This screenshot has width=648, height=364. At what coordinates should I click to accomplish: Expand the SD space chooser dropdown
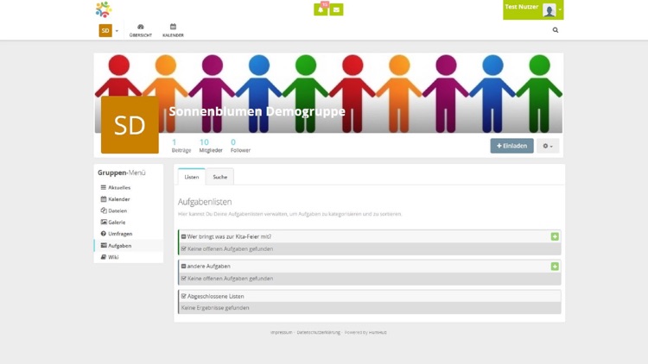[109, 30]
